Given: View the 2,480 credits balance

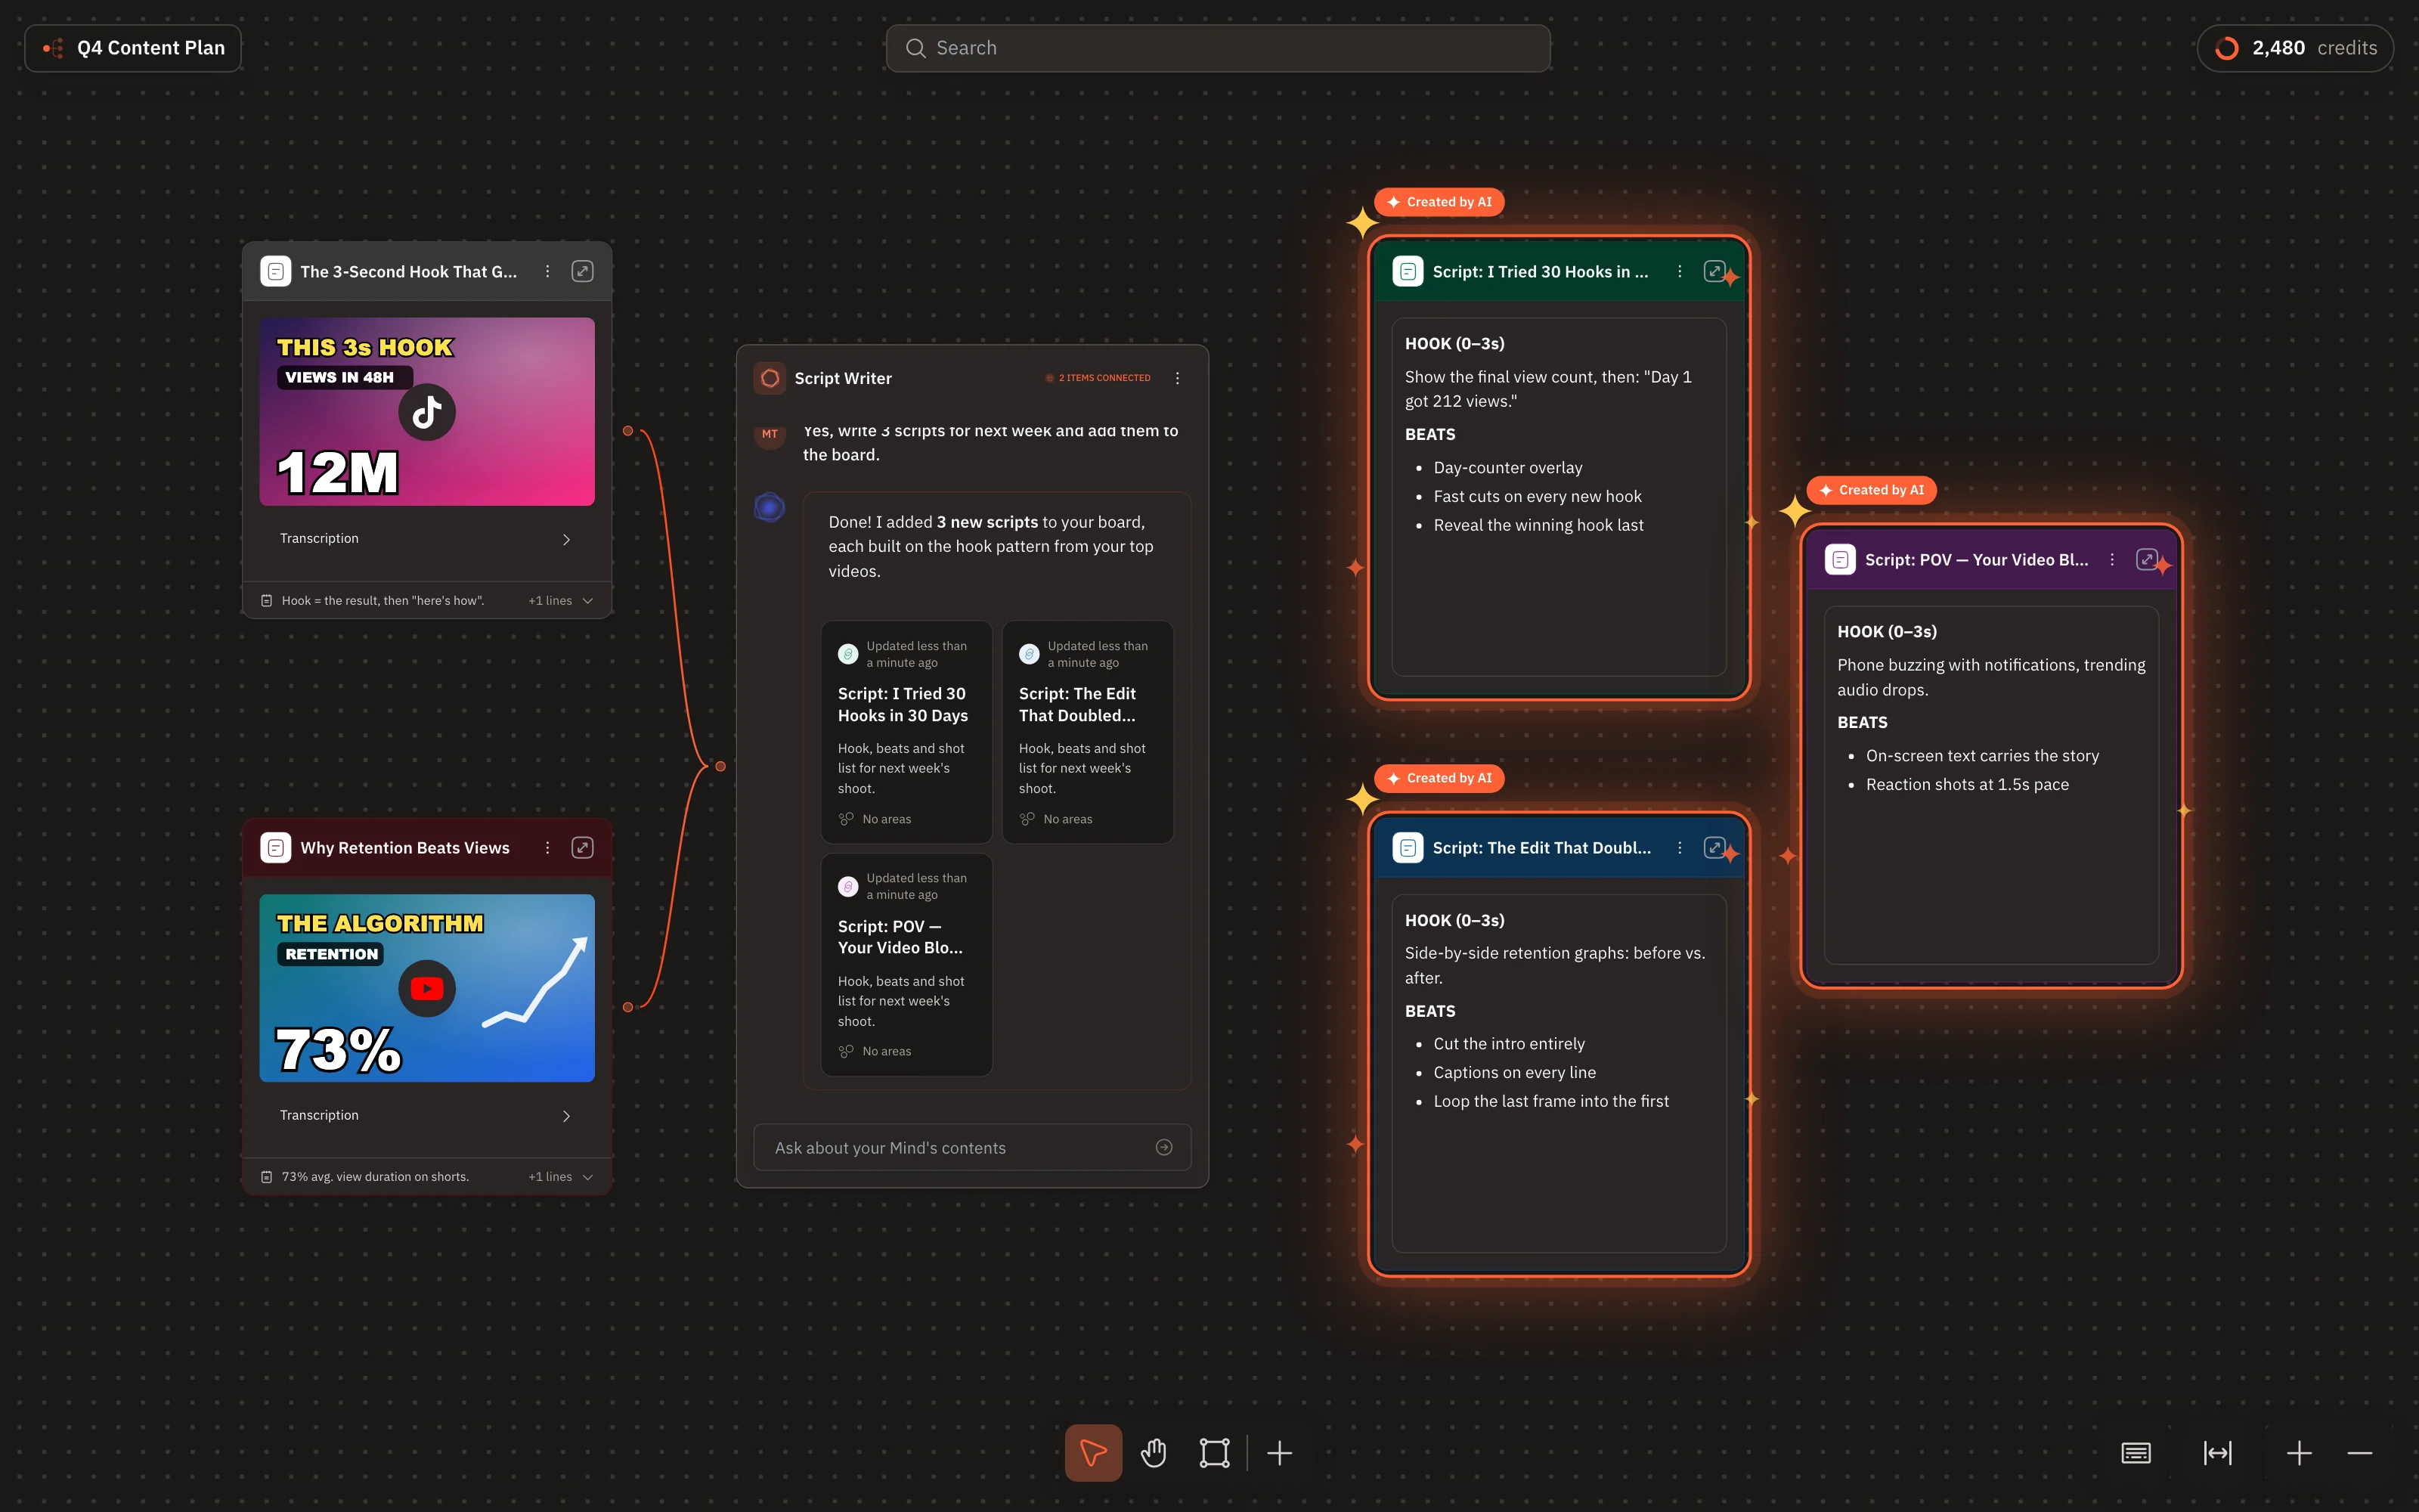Looking at the screenshot, I should click(x=2295, y=48).
